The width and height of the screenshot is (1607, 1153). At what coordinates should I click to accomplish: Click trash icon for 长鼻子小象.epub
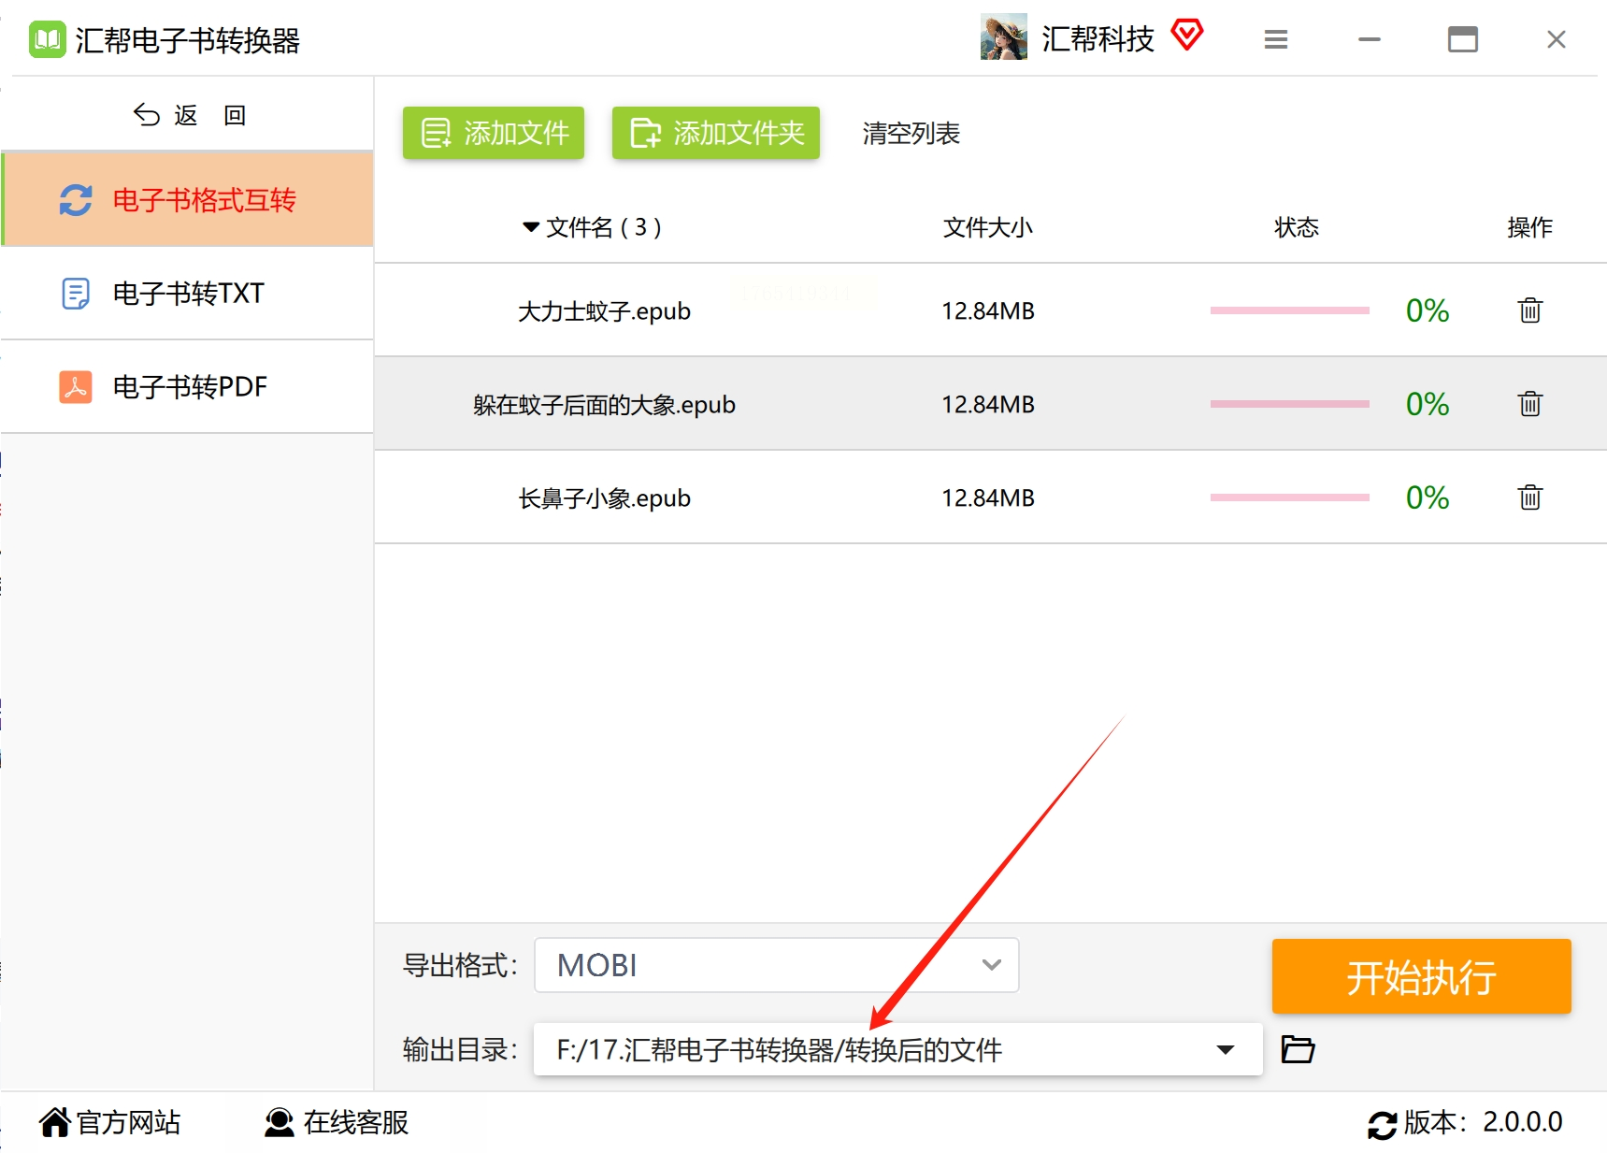point(1529,497)
